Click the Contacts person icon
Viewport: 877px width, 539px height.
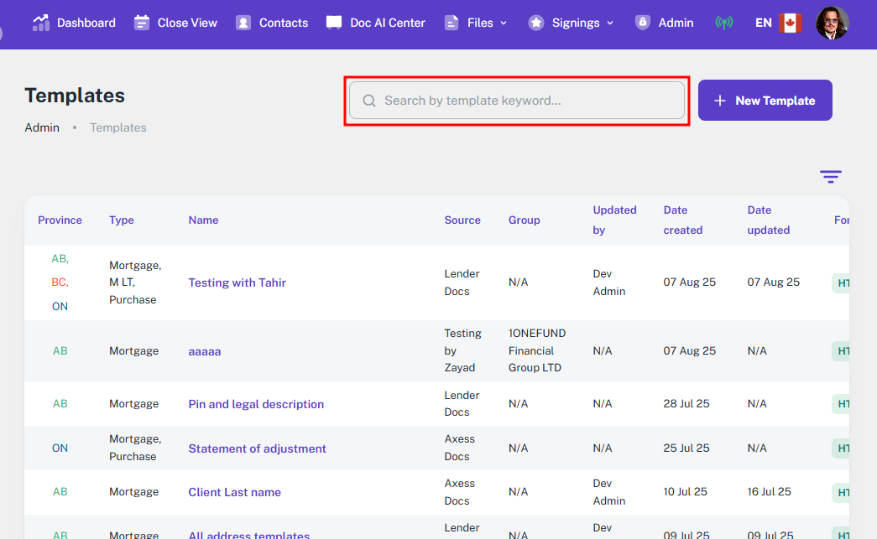(x=243, y=23)
